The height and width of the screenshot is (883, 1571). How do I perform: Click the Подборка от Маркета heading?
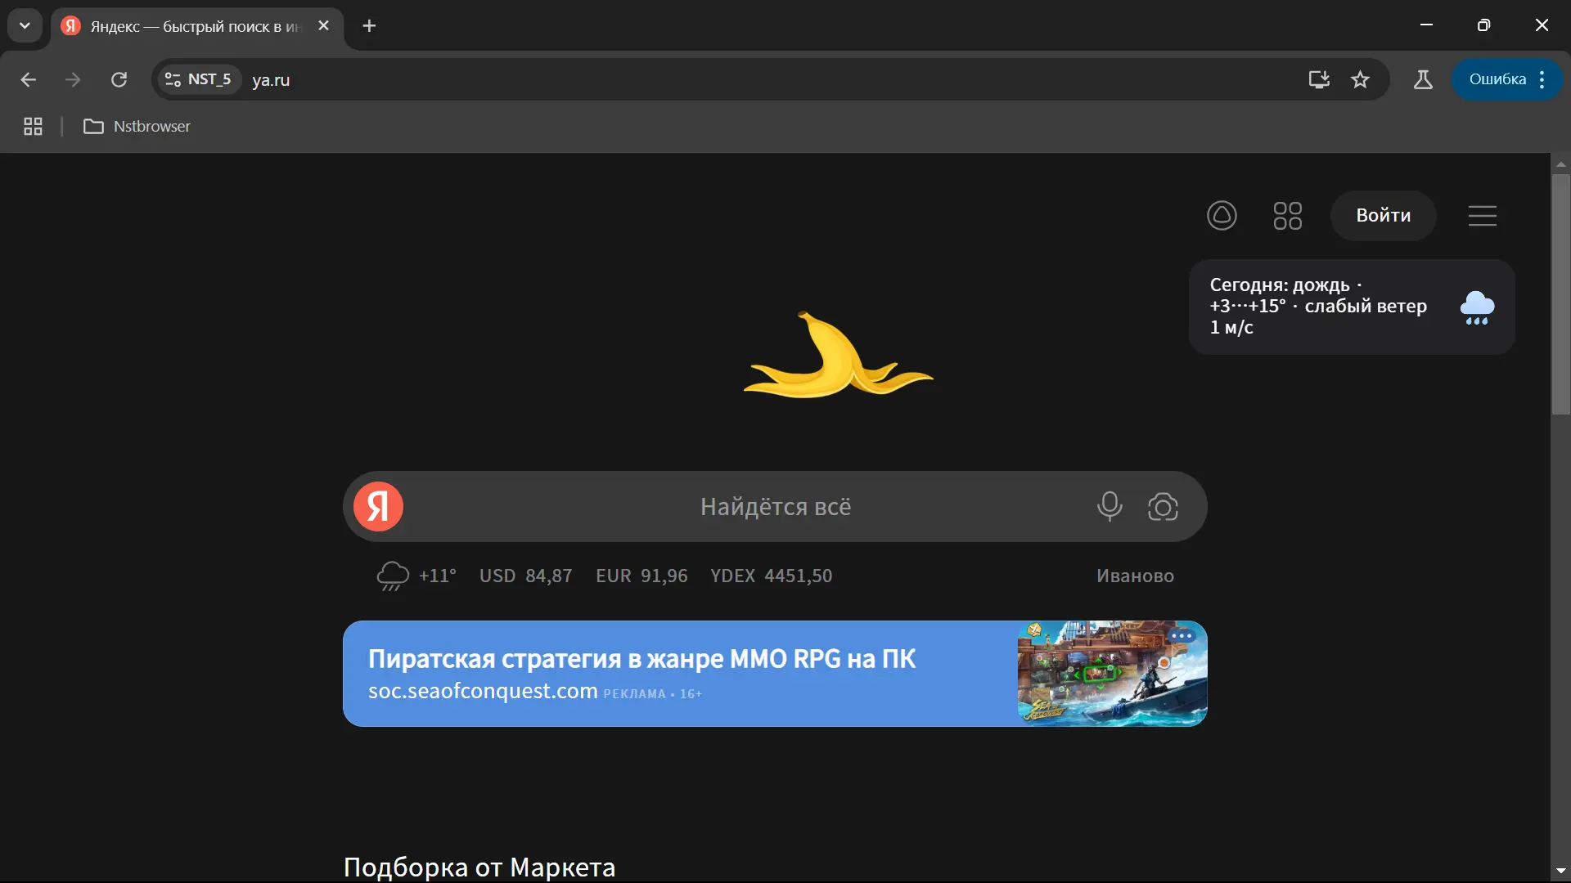tap(479, 867)
